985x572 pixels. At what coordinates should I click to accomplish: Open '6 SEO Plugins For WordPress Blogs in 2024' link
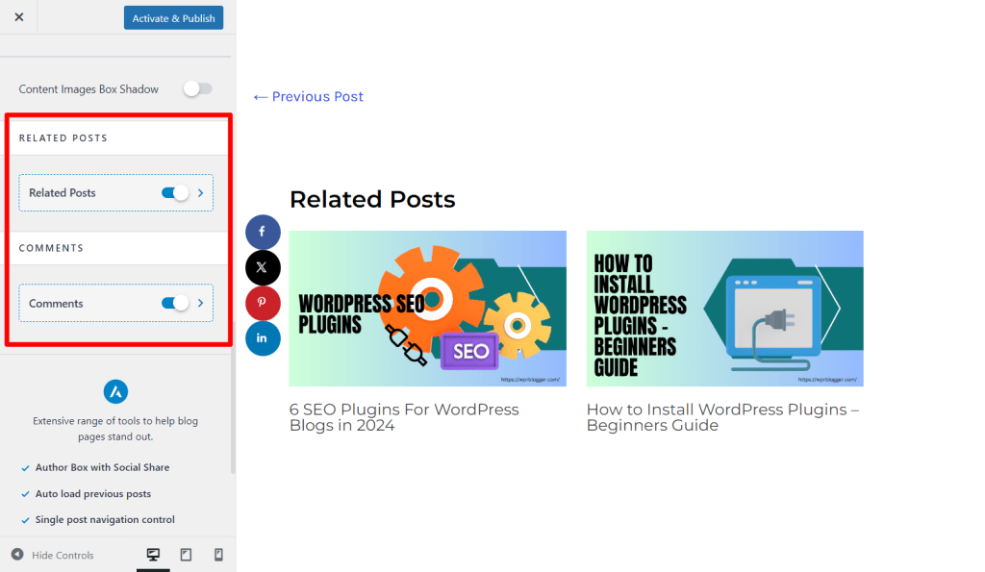(404, 417)
